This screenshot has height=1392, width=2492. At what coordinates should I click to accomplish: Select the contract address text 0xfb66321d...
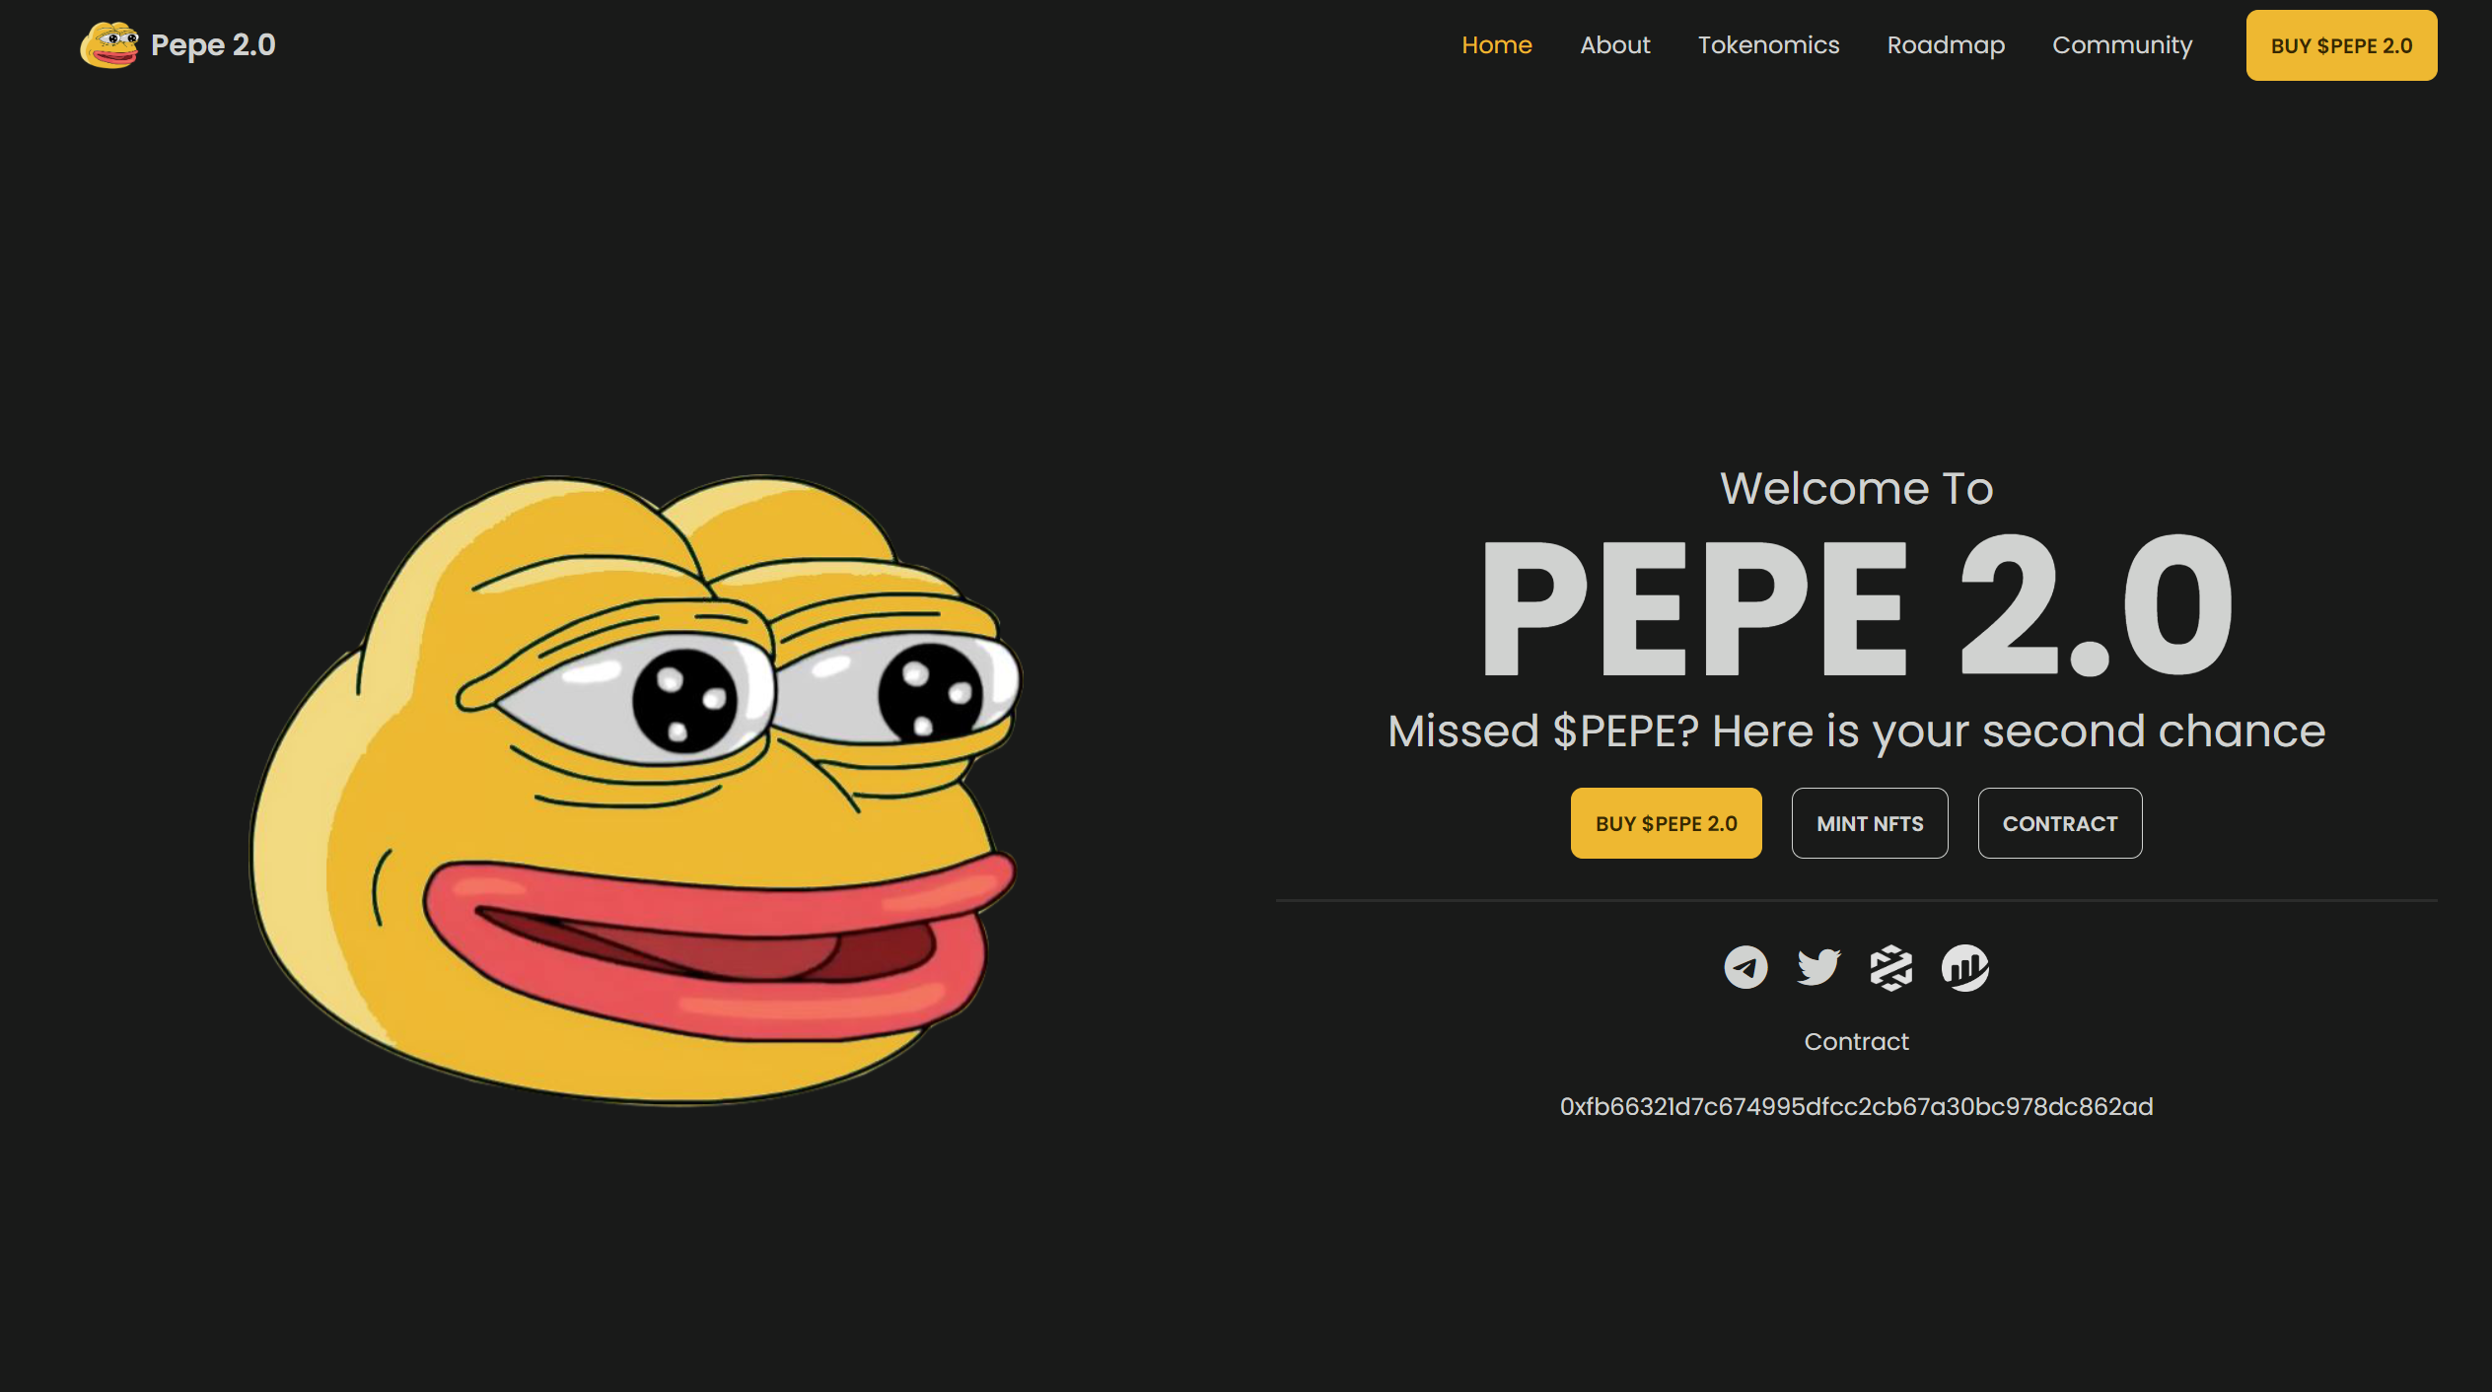coord(1856,1106)
